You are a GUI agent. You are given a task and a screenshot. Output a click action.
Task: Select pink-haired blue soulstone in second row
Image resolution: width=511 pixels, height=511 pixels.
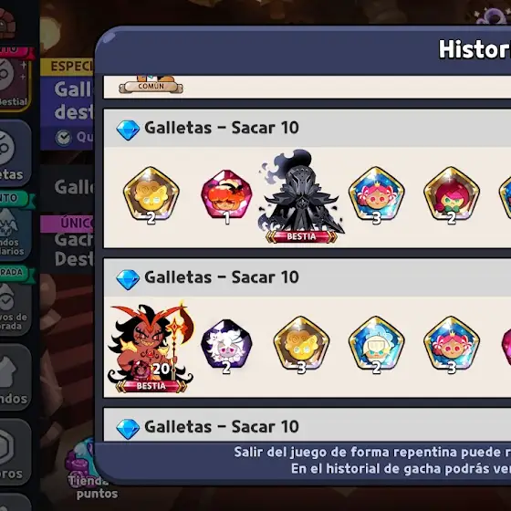coord(452,345)
